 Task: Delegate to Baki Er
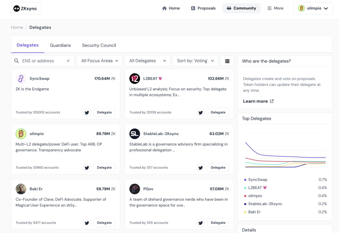pos(104,223)
